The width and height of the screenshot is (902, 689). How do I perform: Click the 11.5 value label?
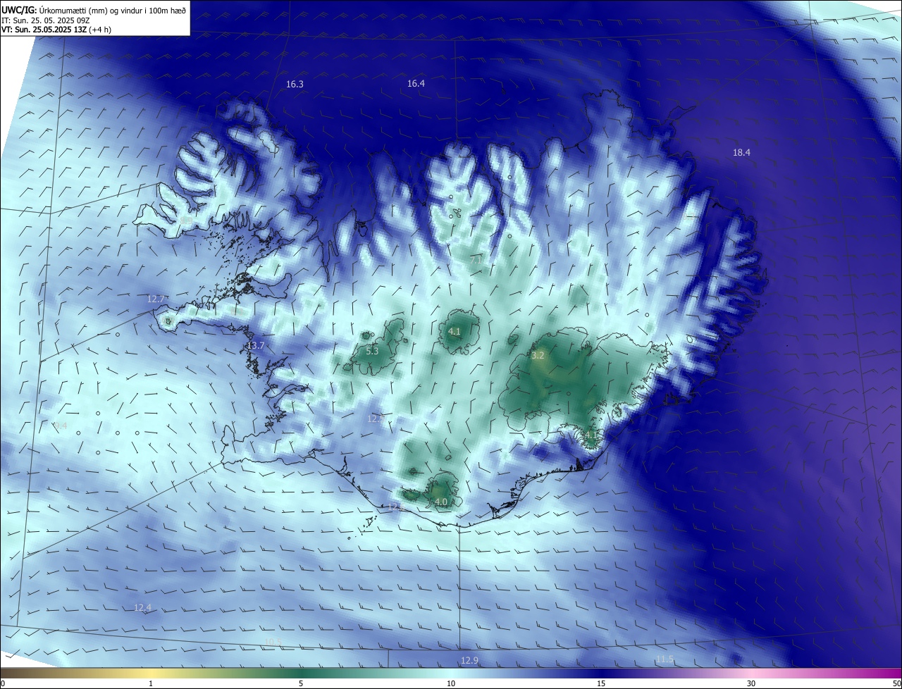665,659
